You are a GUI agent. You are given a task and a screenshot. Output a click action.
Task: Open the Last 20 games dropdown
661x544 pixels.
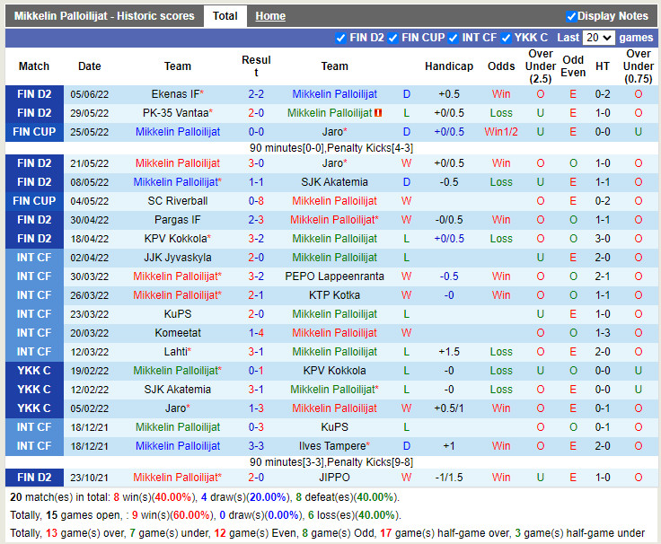tap(597, 38)
